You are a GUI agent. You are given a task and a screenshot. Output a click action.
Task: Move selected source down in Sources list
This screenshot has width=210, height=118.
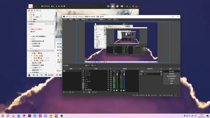pos(96,92)
